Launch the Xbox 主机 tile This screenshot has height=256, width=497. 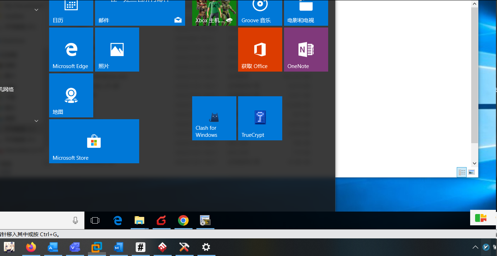pos(214,13)
